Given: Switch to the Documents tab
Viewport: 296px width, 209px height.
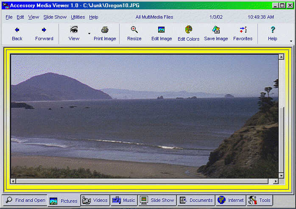Looking at the screenshot, I should 196,200.
